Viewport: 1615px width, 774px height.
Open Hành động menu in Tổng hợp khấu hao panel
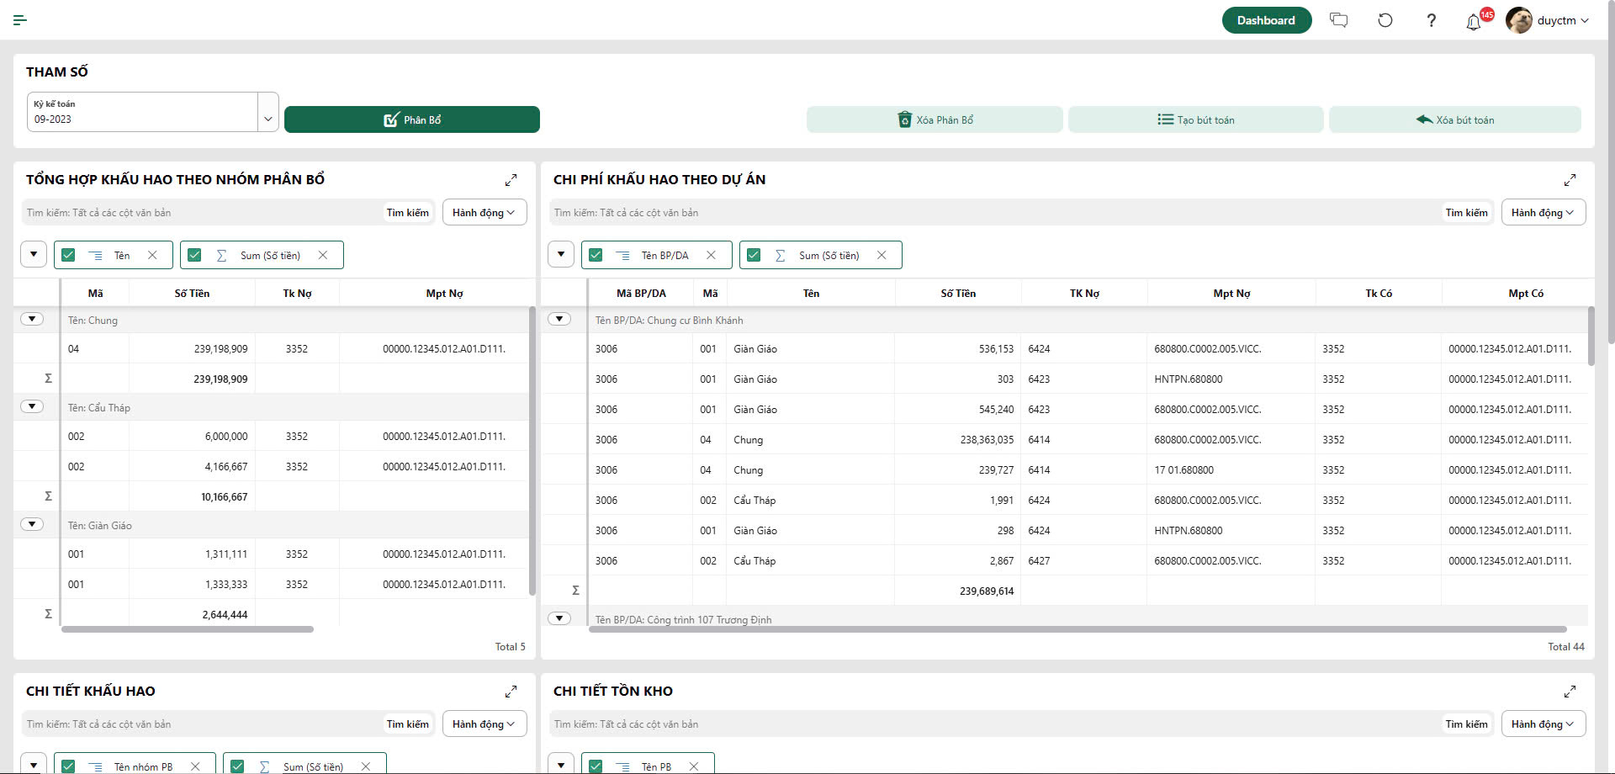484,213
